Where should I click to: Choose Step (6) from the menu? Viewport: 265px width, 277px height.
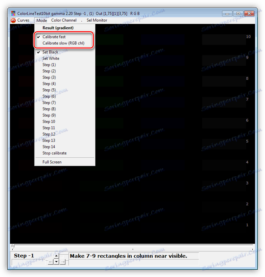[x=65, y=96]
